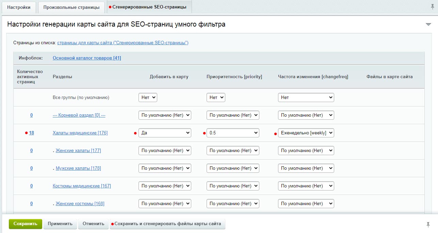This screenshot has height=233, width=438.
Task: Select the Сгенерированные SEO-страницы tab
Action: click(x=148, y=7)
